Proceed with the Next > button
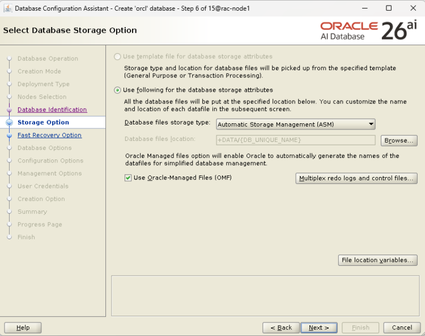This screenshot has height=336, width=425. point(319,328)
